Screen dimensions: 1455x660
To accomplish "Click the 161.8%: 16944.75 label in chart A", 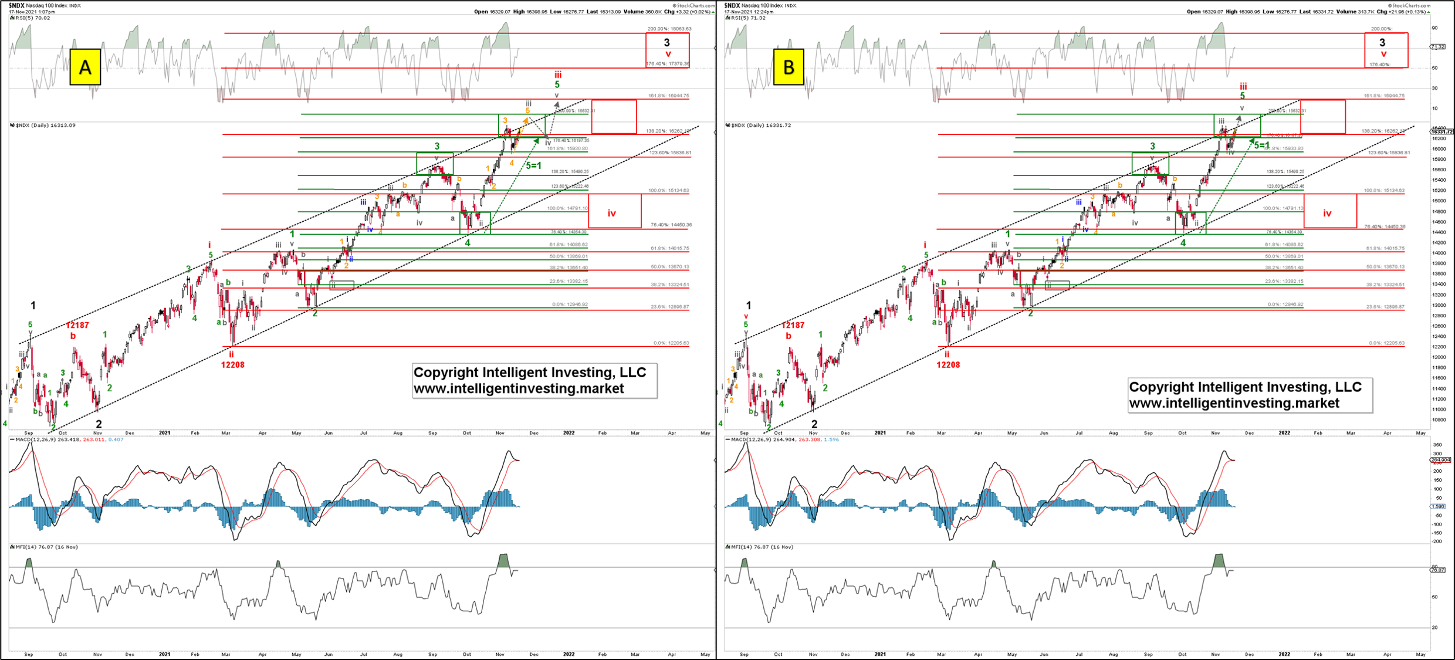I will (x=669, y=96).
